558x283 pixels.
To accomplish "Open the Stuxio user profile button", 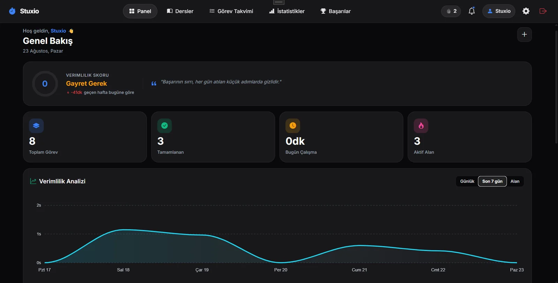I will pos(499,11).
